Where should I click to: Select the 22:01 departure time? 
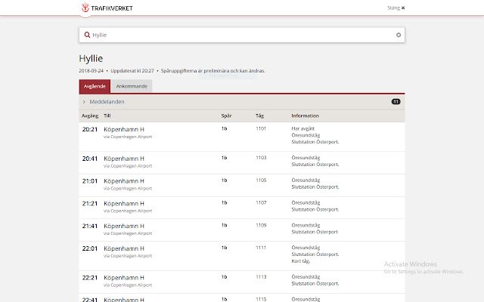pyautogui.click(x=90, y=248)
